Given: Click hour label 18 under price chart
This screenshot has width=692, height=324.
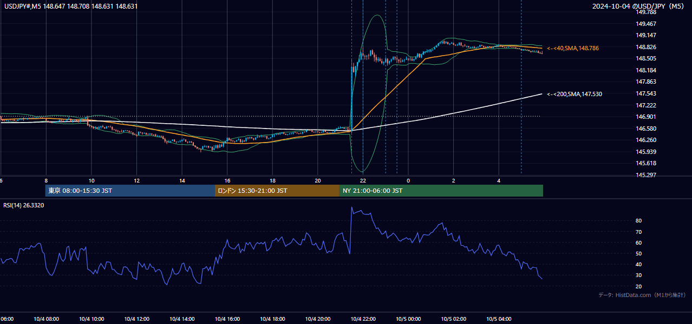Looking at the screenshot, I should (272, 180).
